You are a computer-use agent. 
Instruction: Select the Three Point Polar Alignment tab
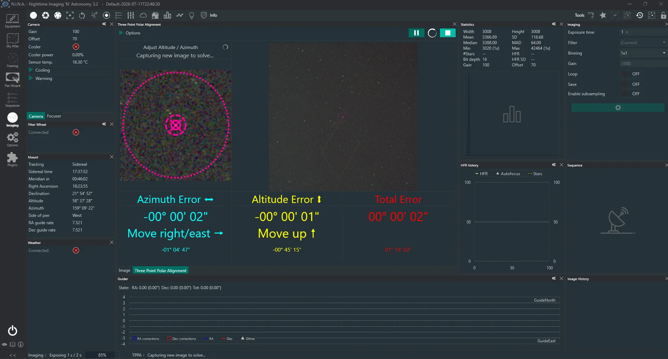(x=160, y=270)
